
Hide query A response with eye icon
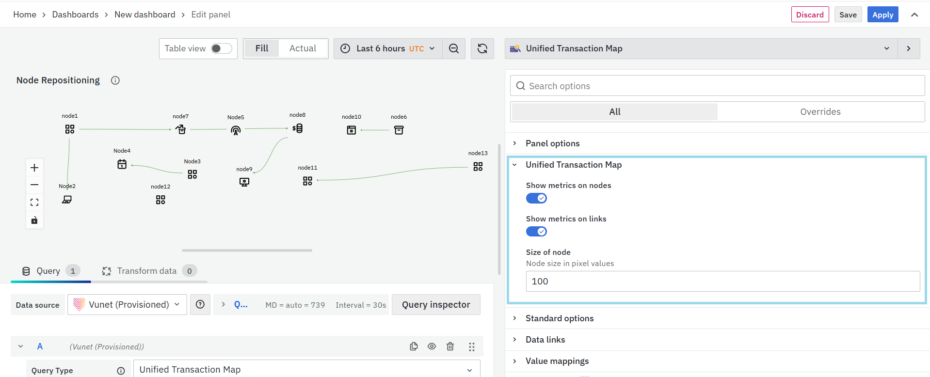tap(432, 346)
